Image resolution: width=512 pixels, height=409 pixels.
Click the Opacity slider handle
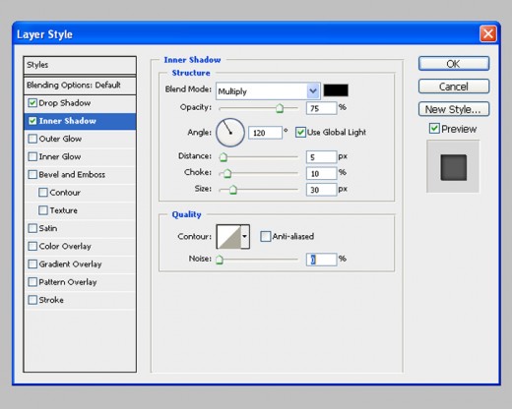(280, 108)
